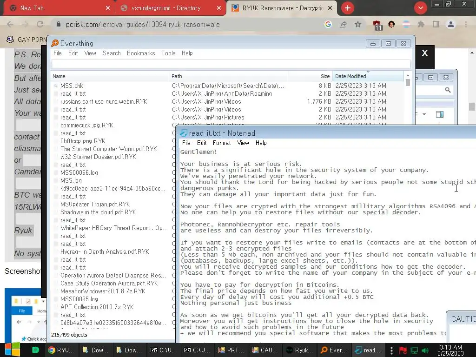This screenshot has height=357, width=476.
Task: Select APT.Collection.2010.7z.RYK file
Action: pyautogui.click(x=97, y=307)
